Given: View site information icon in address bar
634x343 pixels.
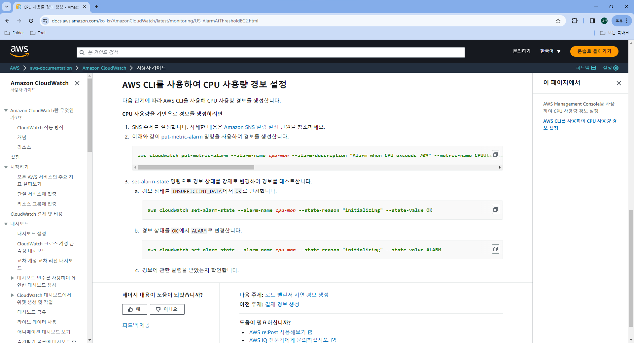Looking at the screenshot, I should click(x=45, y=21).
